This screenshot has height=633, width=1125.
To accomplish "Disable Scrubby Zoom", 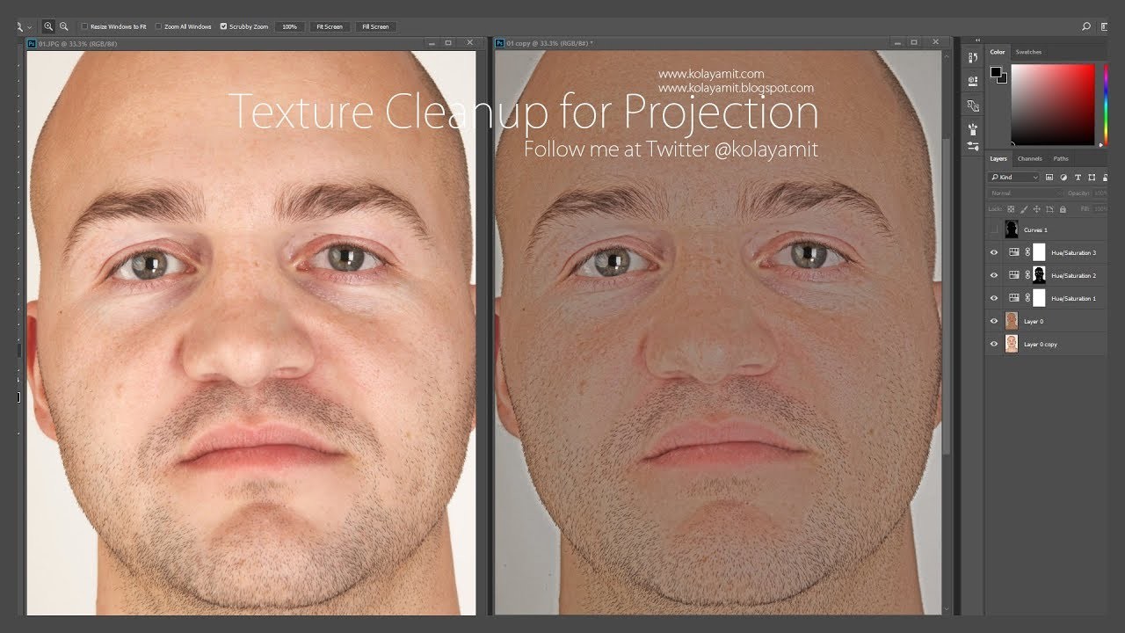I will [x=222, y=26].
